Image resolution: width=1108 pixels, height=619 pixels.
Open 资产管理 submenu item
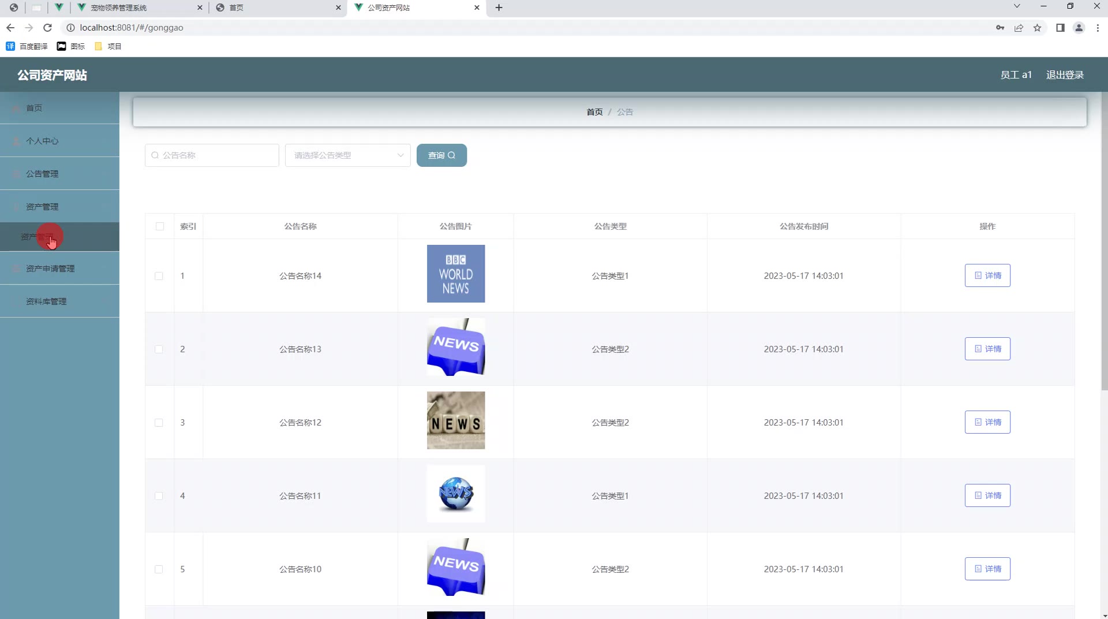(x=59, y=237)
